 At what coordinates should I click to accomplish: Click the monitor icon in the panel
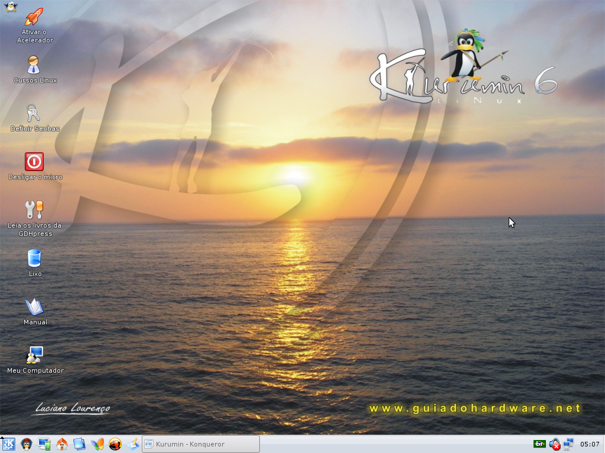pyautogui.click(x=44, y=445)
